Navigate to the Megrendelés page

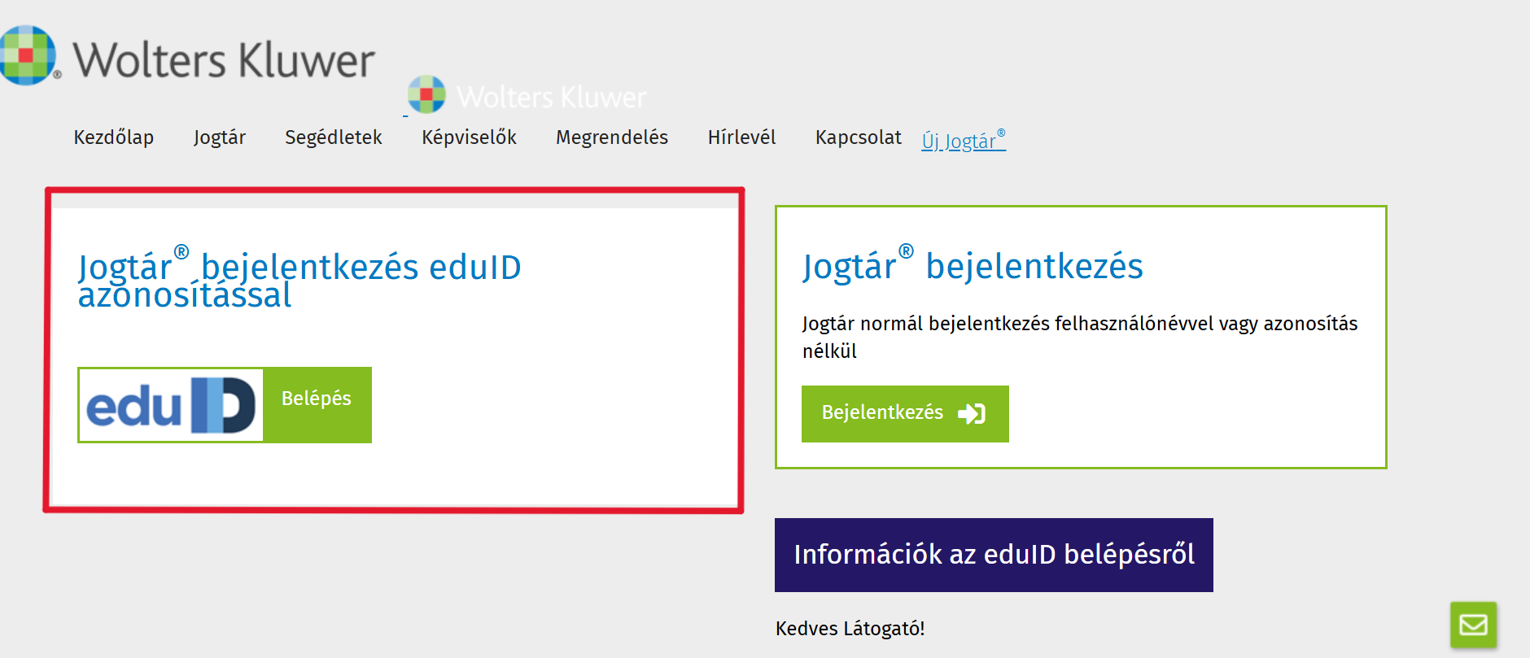click(612, 137)
